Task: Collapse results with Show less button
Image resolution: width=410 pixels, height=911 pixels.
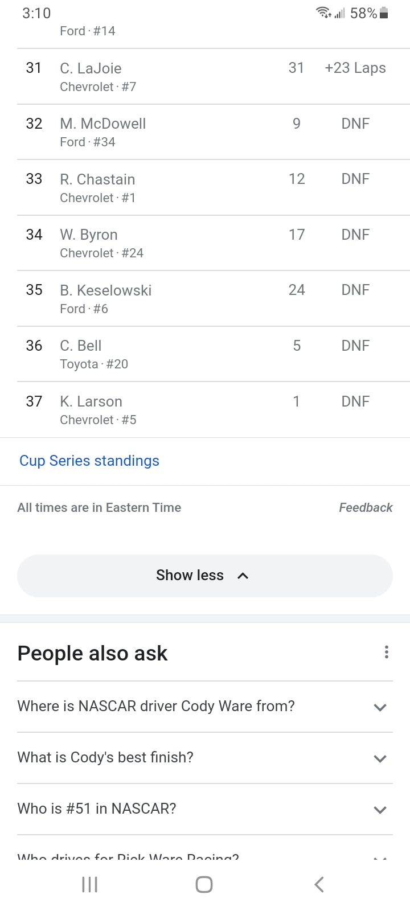Action: coord(205,576)
